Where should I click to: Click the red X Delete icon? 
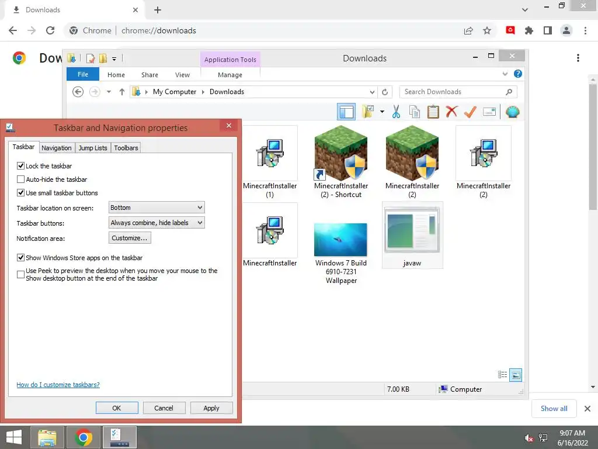451,112
